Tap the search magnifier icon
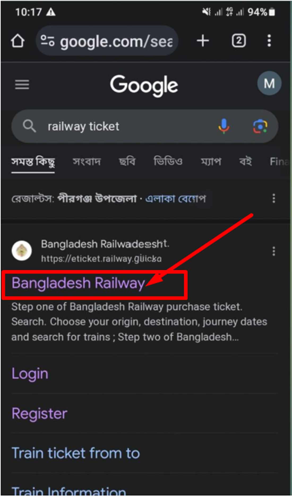The width and height of the screenshot is (292, 497). tap(29, 126)
